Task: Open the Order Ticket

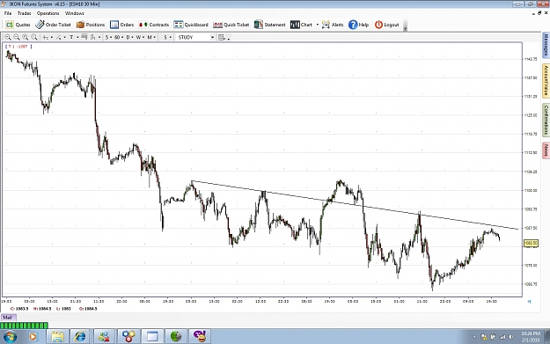Action: coord(54,25)
